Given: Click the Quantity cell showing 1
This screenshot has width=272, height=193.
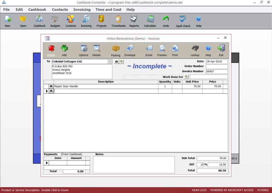Looking at the screenshot, I should [x=165, y=86].
